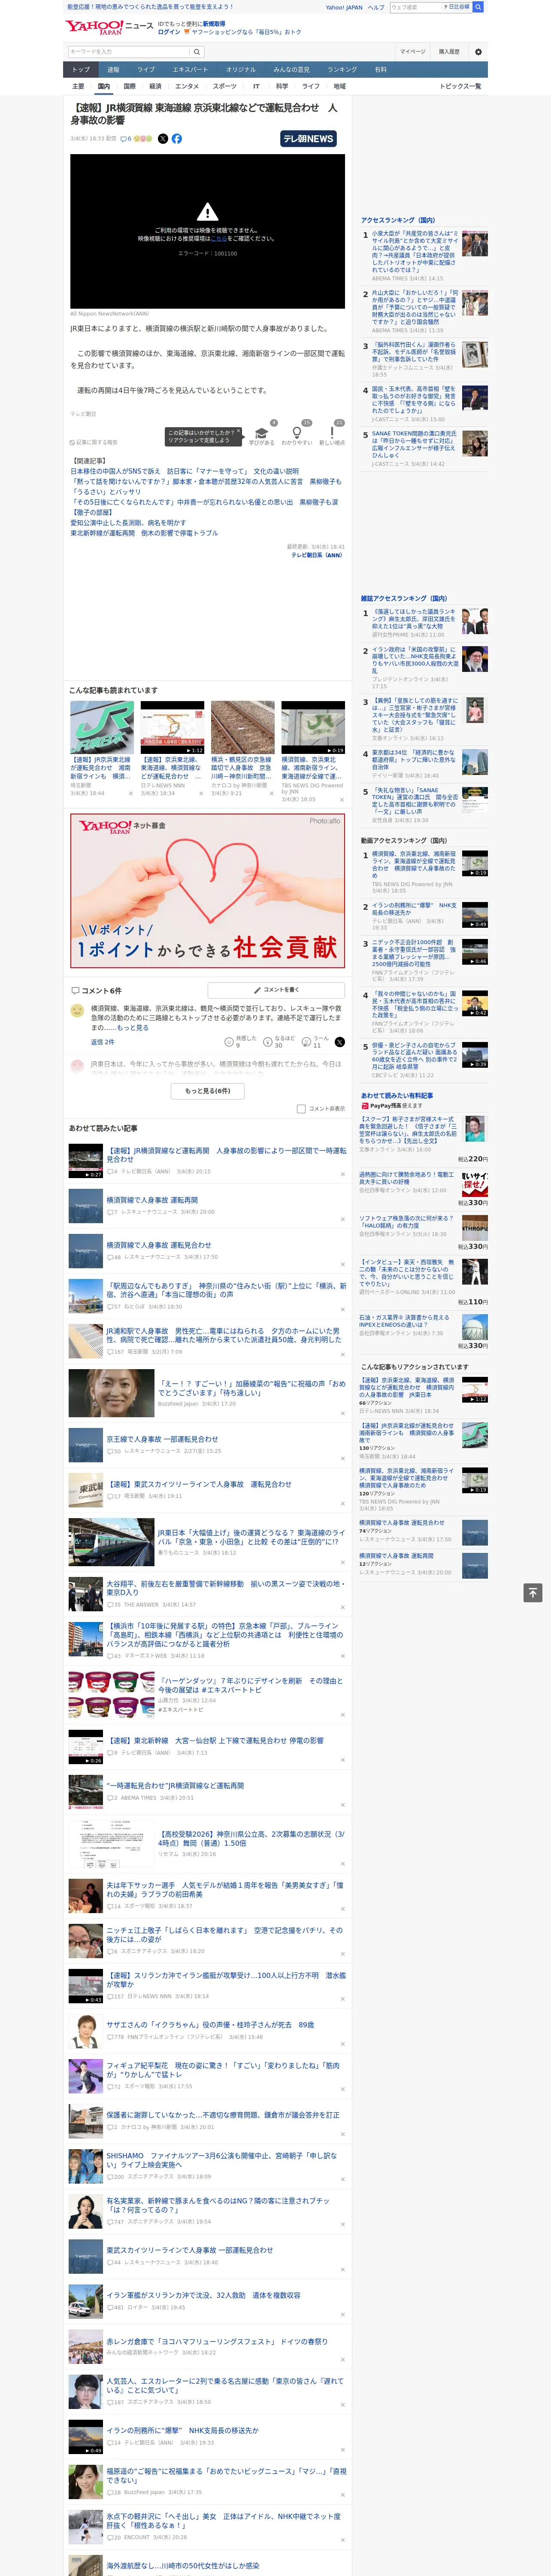Viewport: 551px width, 2576px height.
Task: Share the article on X
Action: pos(163,139)
